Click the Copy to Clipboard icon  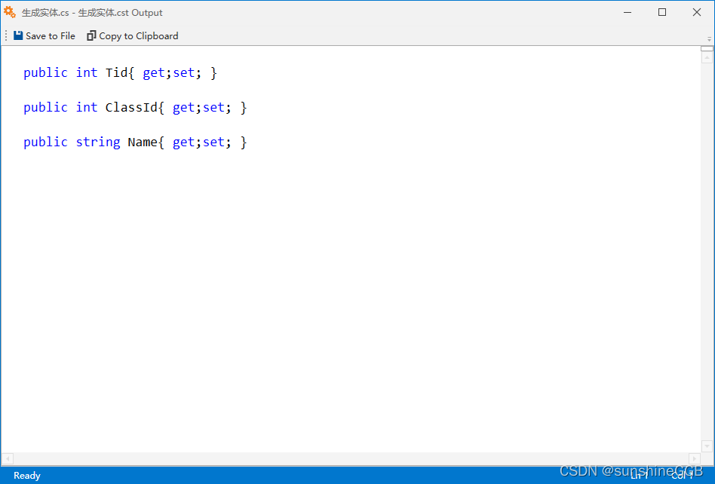(91, 35)
